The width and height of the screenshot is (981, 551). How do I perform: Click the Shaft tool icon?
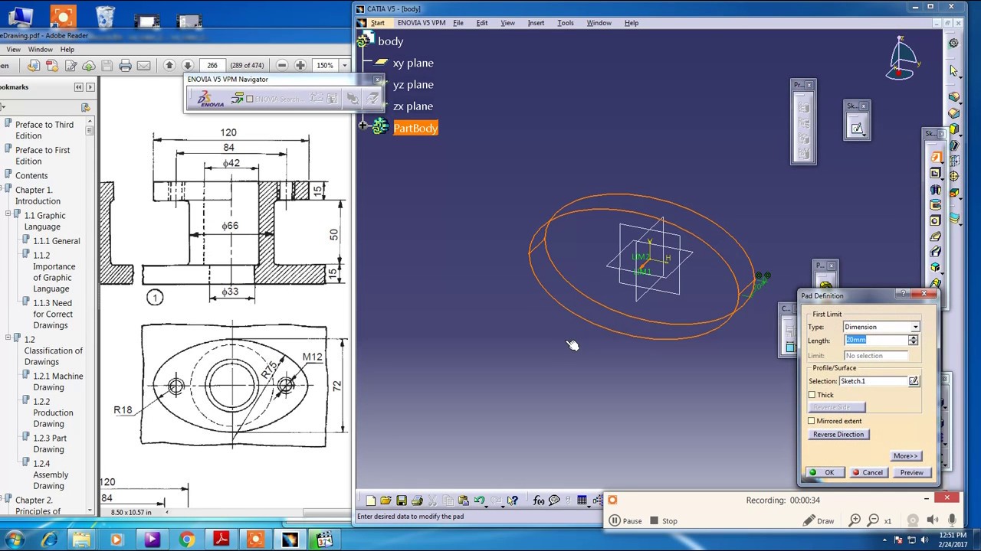pos(936,190)
